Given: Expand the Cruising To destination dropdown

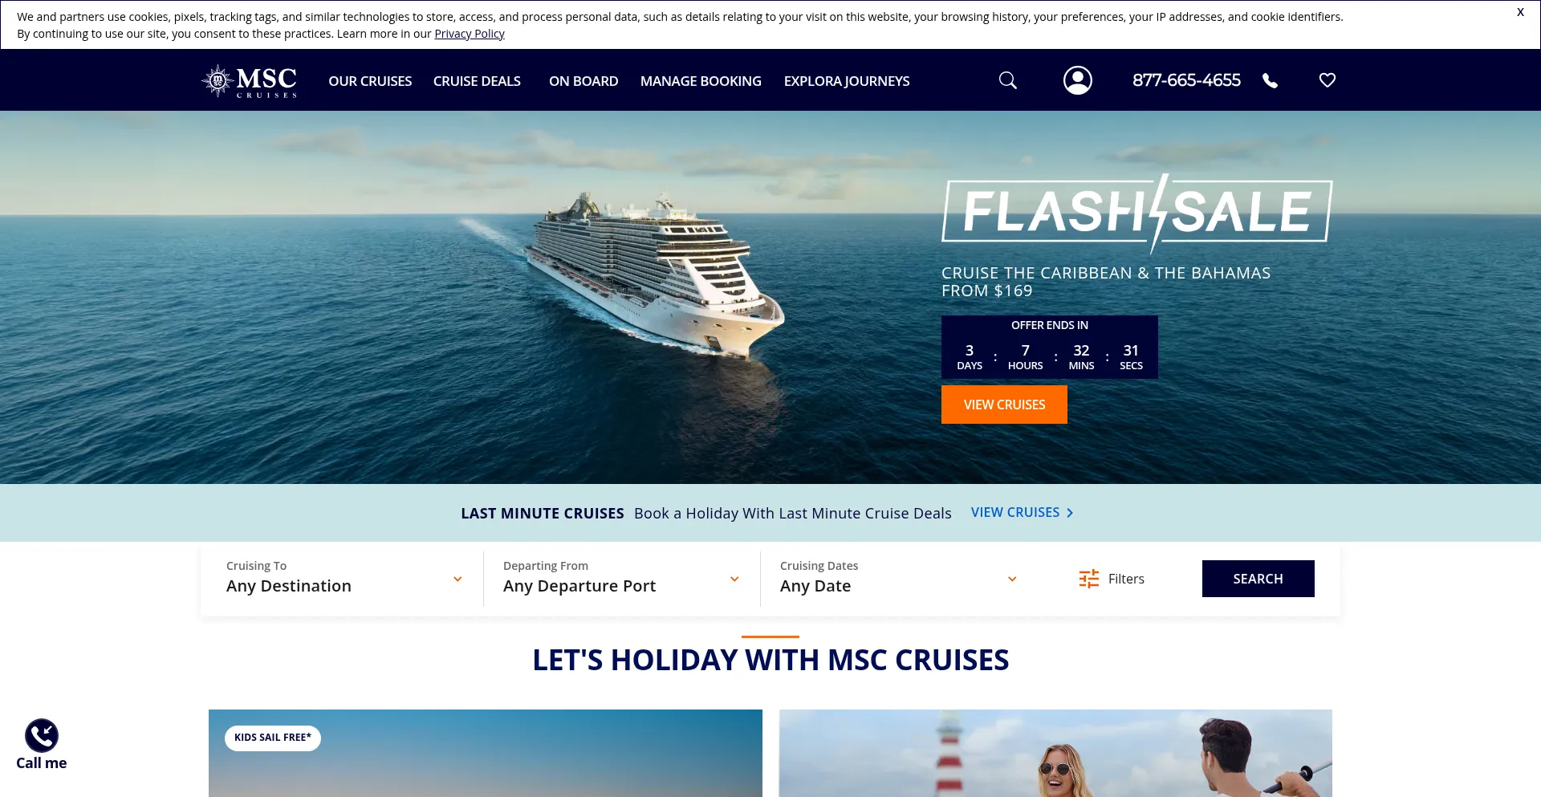Looking at the screenshot, I should [x=345, y=579].
